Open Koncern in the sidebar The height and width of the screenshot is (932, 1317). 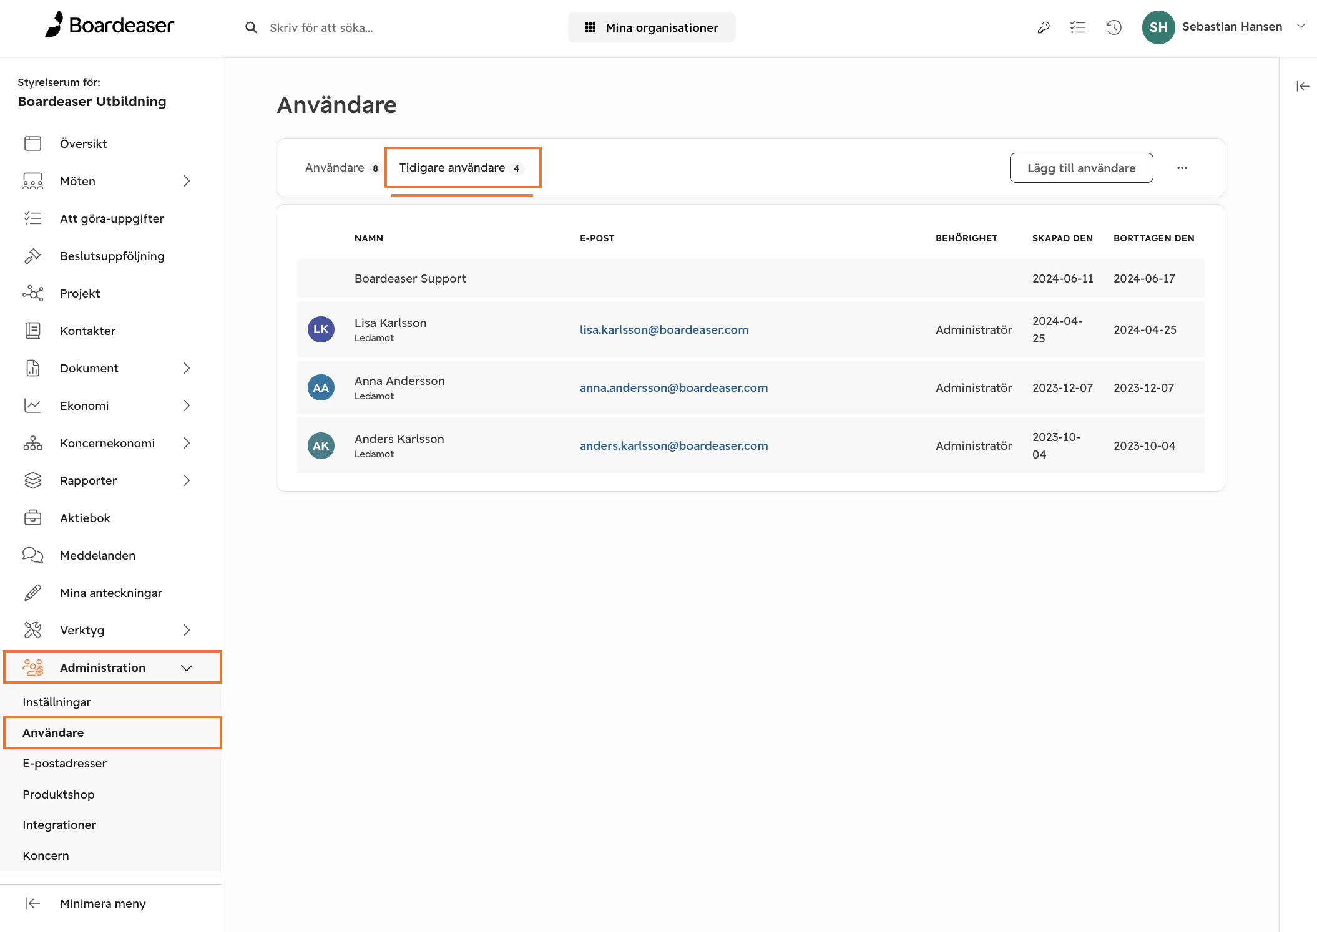coord(46,855)
